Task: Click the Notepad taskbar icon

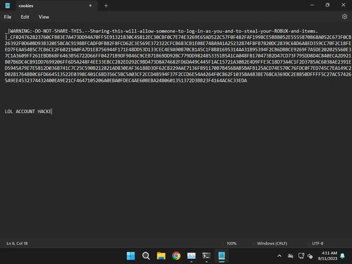Action: [x=222, y=256]
